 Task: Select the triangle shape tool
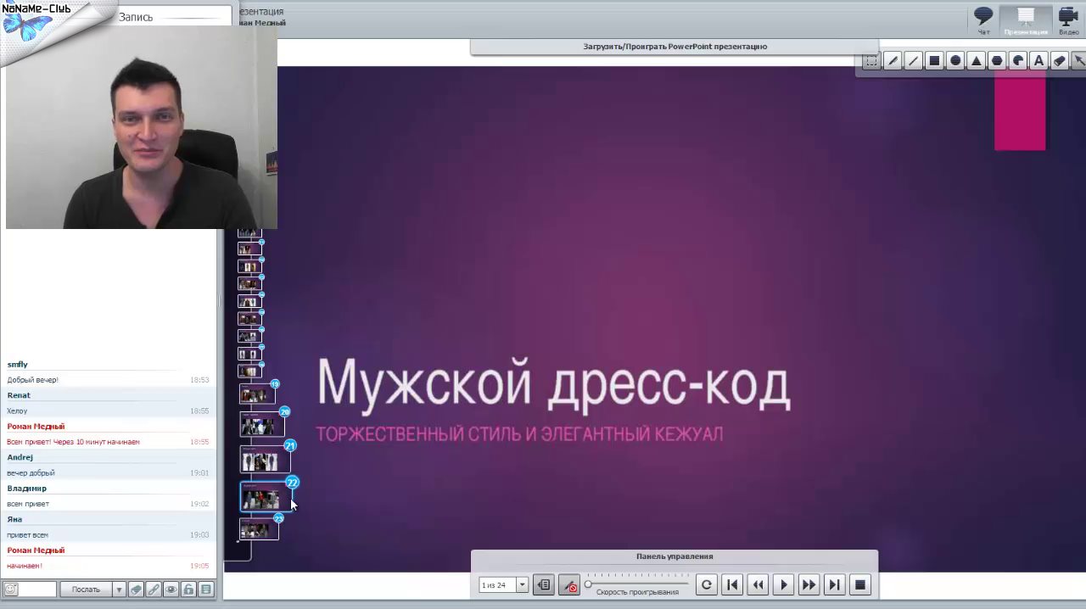pyautogui.click(x=977, y=61)
